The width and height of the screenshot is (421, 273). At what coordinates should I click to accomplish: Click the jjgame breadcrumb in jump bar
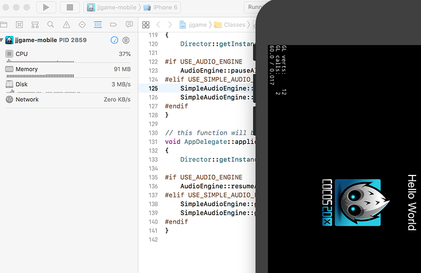193,24
